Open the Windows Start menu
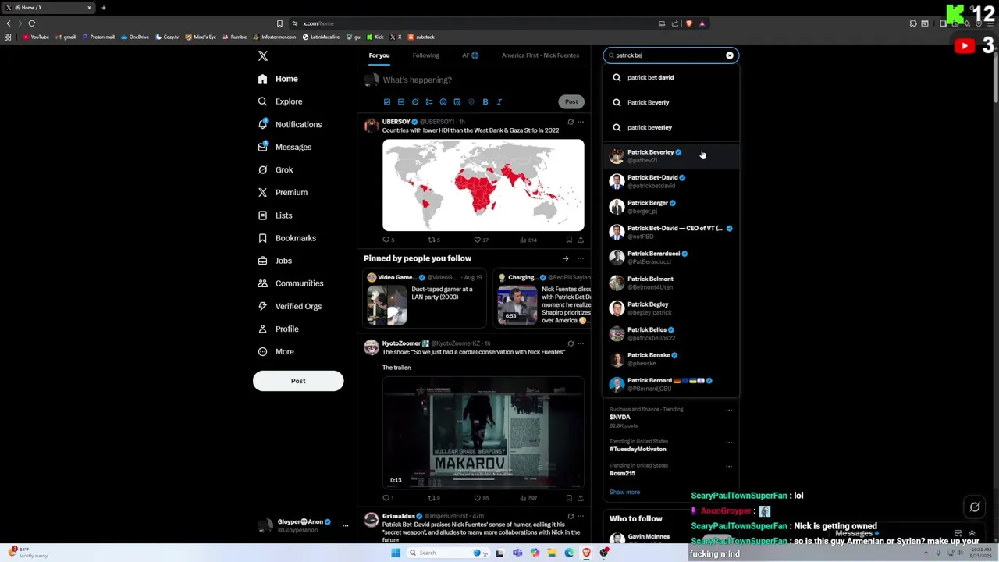Viewport: 999px width, 562px height. 396,553
